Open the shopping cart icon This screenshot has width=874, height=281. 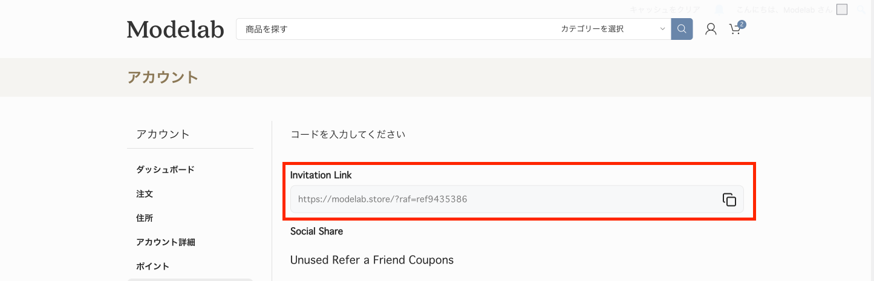click(734, 29)
